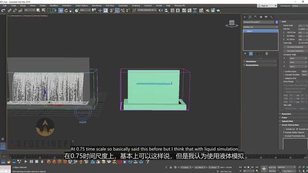This screenshot has width=308, height=173.
Task: Expand the Resimulation rollout
Action: (x=260, y=65)
